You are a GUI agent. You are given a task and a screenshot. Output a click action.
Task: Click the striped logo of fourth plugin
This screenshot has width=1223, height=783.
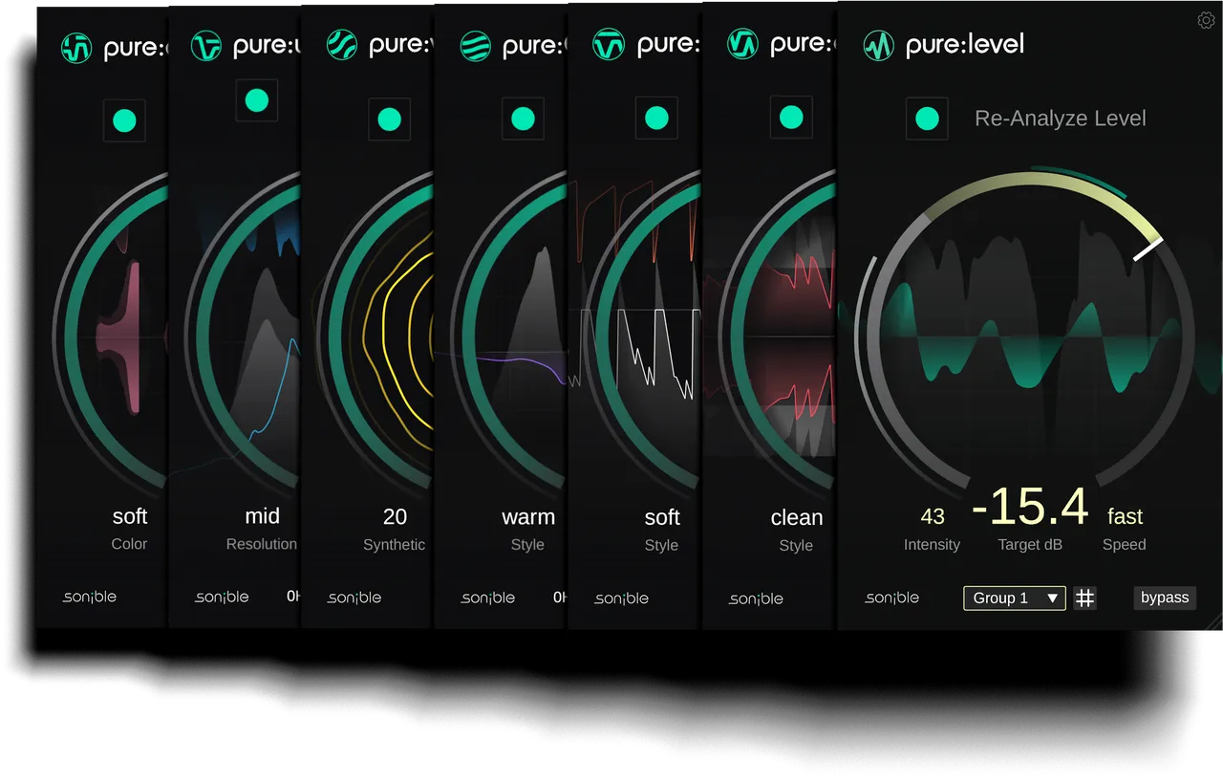(476, 45)
